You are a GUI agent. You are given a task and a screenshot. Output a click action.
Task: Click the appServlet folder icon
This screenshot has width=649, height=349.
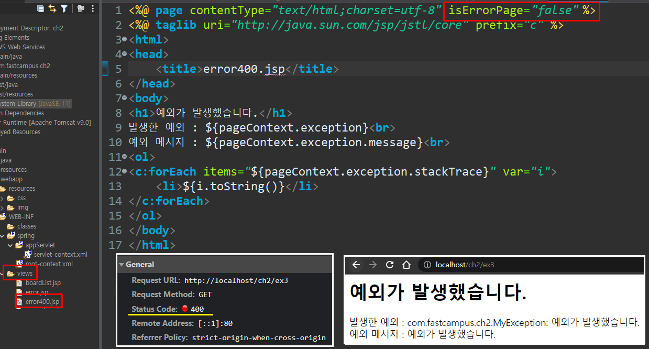(x=19, y=245)
